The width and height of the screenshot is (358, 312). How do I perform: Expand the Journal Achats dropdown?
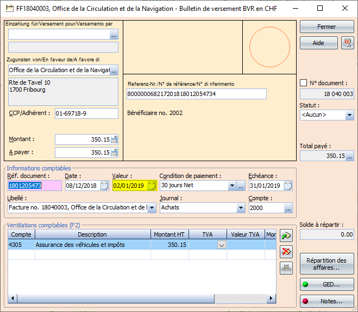pos(241,208)
